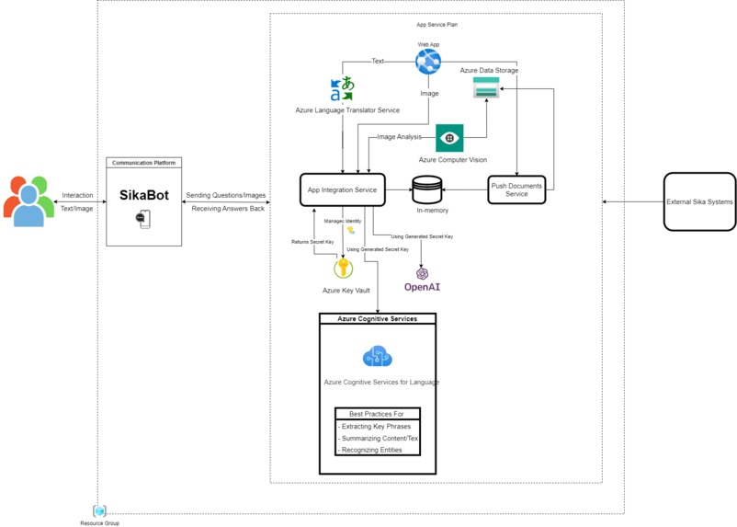
Task: Select the SikaBot title text
Action: click(144, 195)
